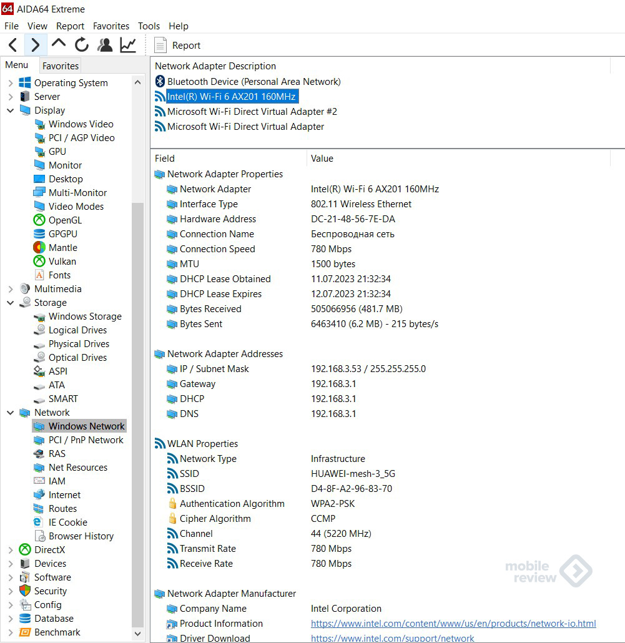The width and height of the screenshot is (625, 643).
Task: Select Physical Drives tree item
Action: tap(79, 343)
